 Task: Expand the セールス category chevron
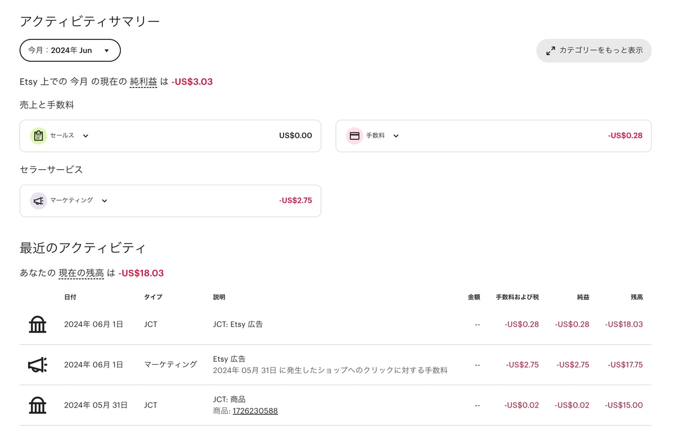click(85, 135)
